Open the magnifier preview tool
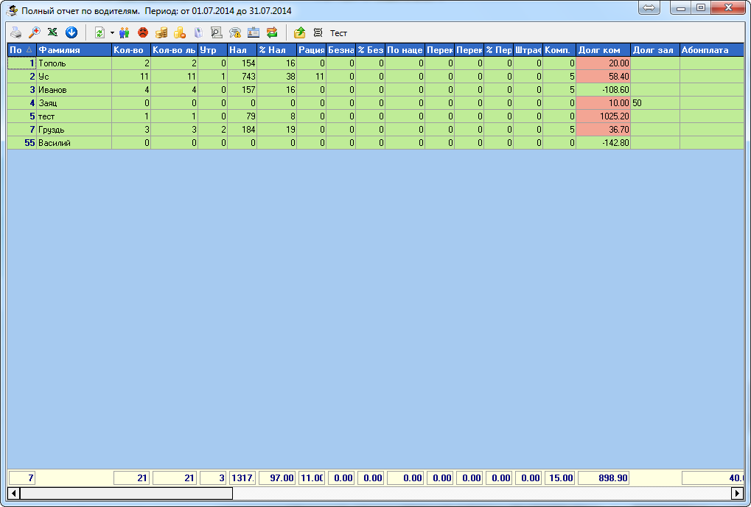The width and height of the screenshot is (751, 507). pos(35,32)
